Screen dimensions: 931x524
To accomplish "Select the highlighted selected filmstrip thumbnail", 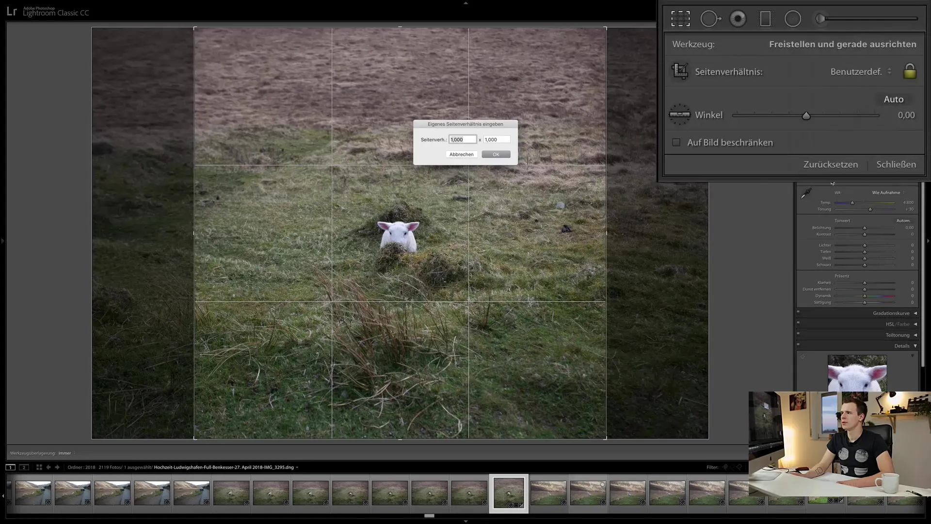I will [x=509, y=493].
